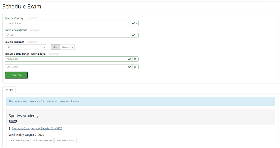
Task: Click the map pin icon beside the airport address
Action: [x=10, y=128]
